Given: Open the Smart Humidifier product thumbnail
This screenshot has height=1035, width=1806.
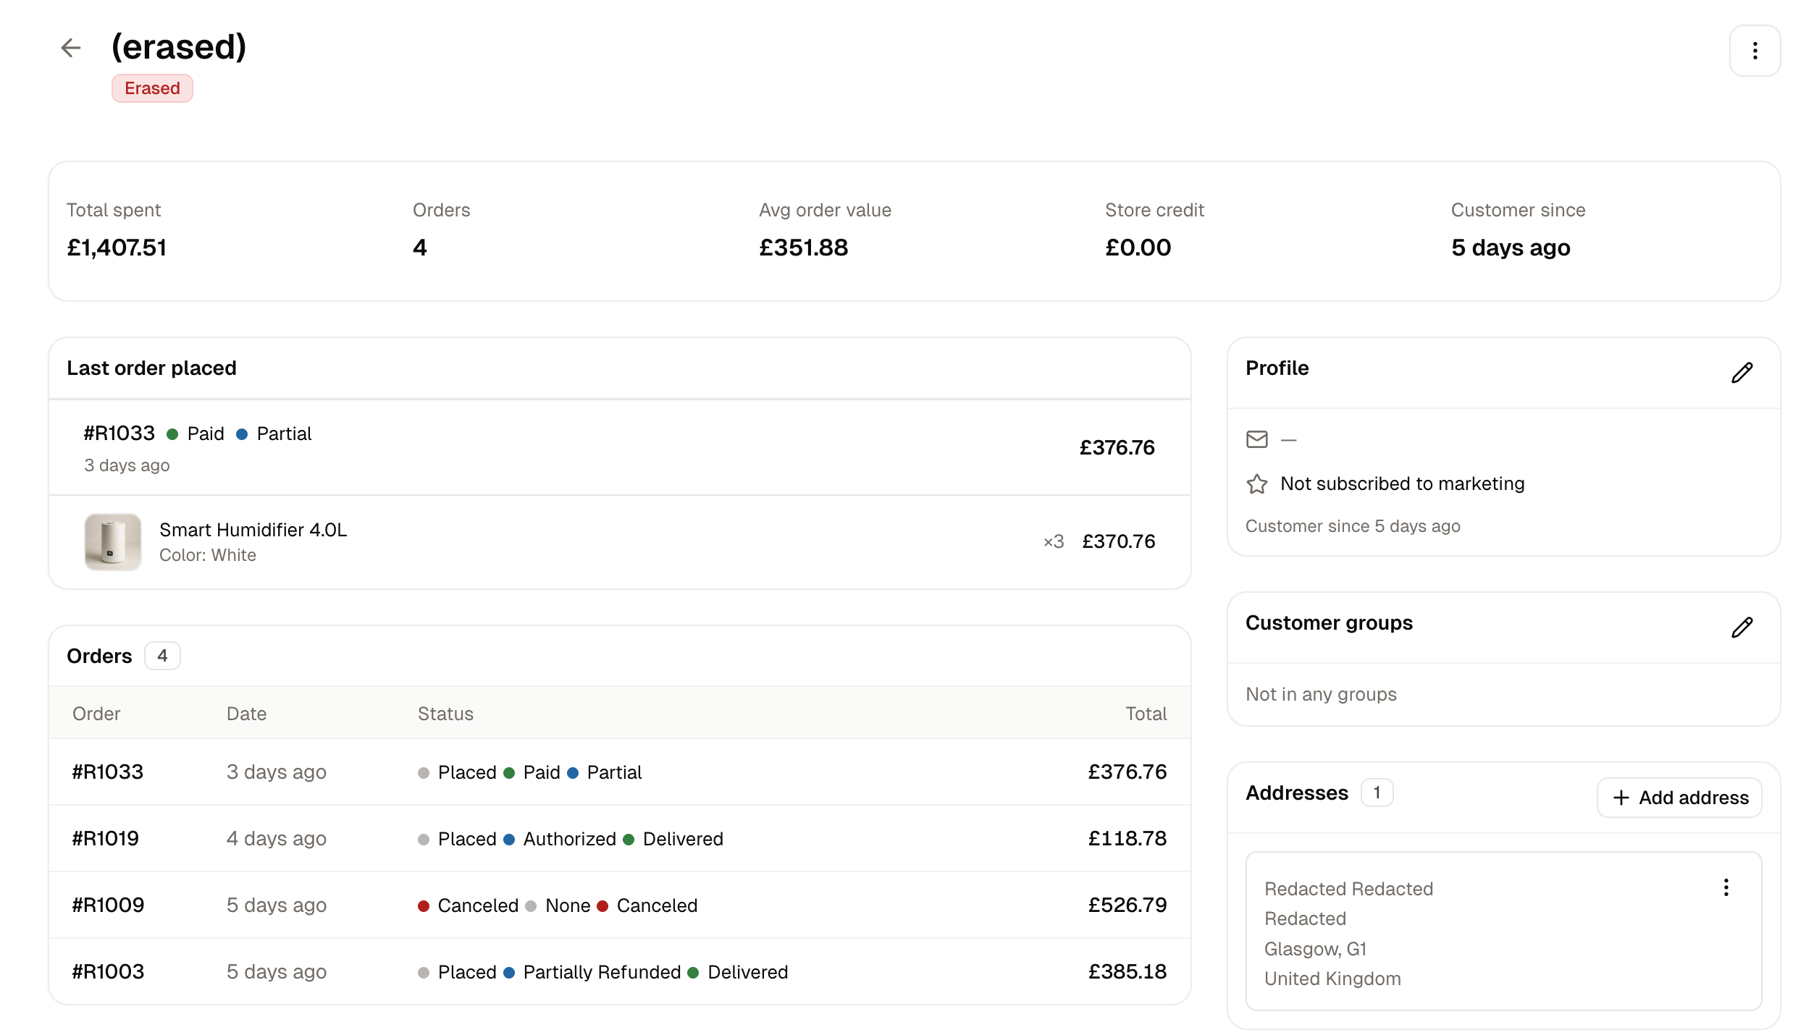Looking at the screenshot, I should click(112, 542).
